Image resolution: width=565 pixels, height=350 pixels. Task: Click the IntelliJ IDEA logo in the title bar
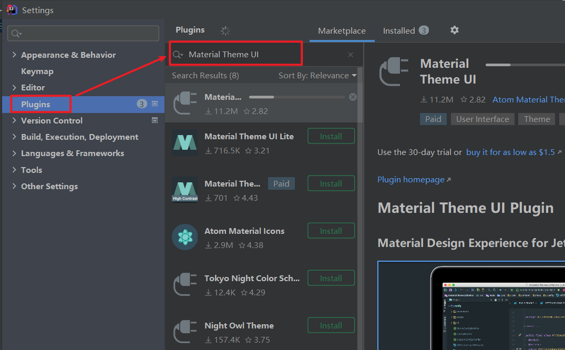pyautogui.click(x=12, y=10)
